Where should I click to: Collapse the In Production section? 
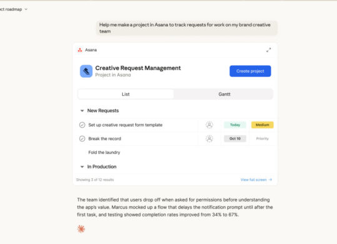pos(82,167)
